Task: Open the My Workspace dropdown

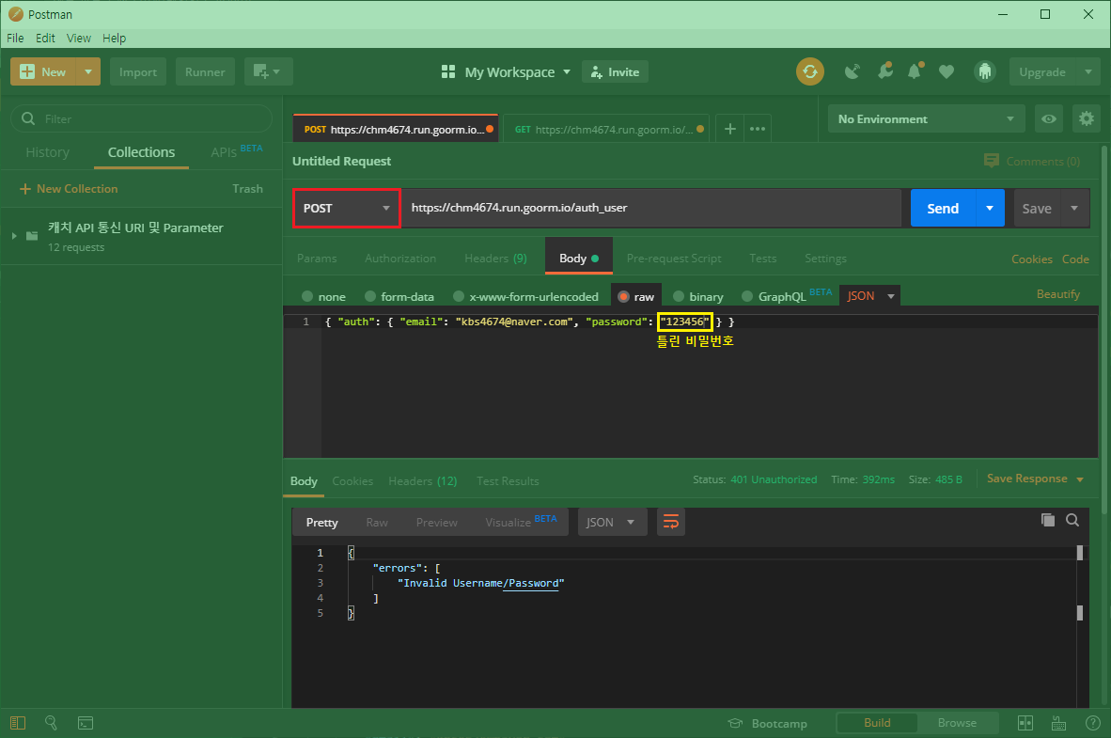Action: (566, 71)
